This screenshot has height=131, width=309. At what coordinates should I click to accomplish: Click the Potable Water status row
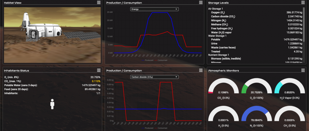(x=53, y=85)
